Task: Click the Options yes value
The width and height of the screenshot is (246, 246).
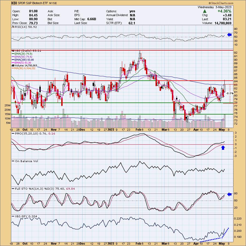Action: (132, 11)
